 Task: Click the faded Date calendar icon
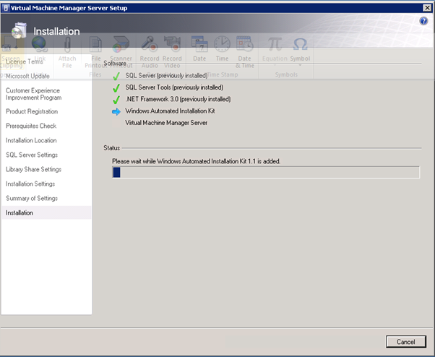point(199,44)
